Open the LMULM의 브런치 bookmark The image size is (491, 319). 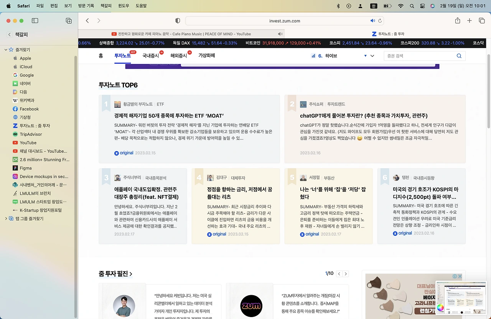click(35, 193)
